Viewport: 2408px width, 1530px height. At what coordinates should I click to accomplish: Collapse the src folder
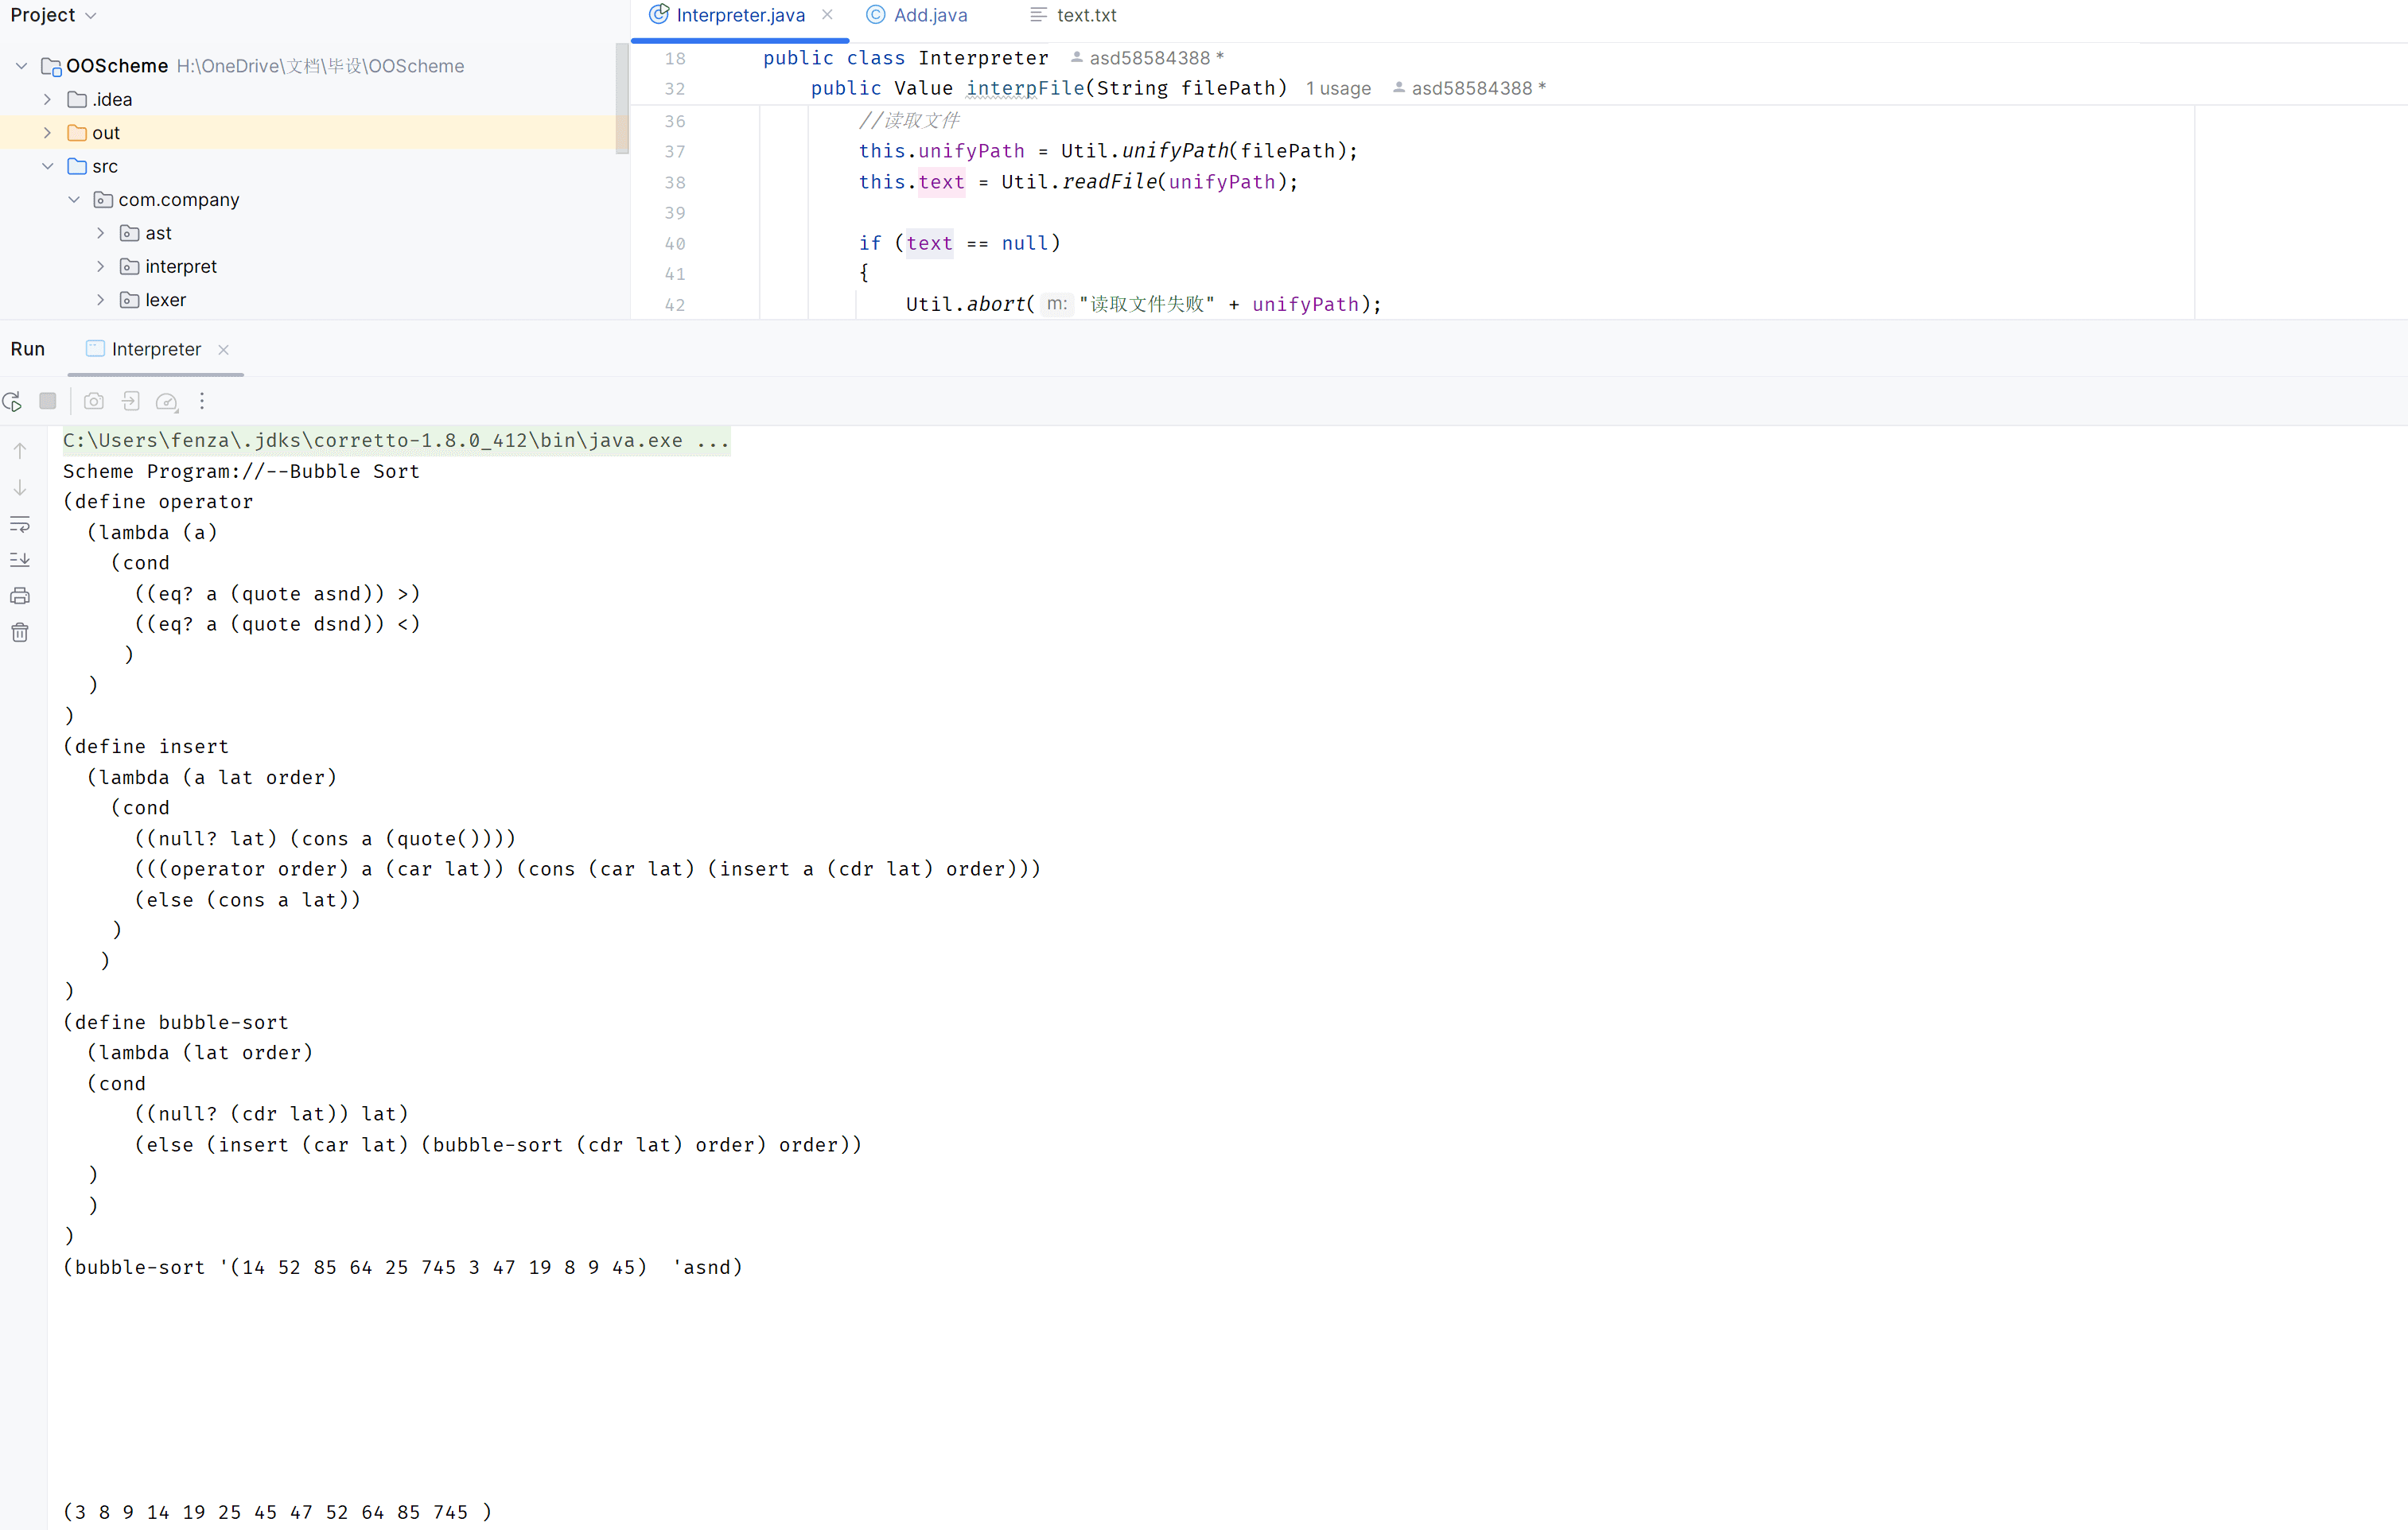tap(47, 166)
